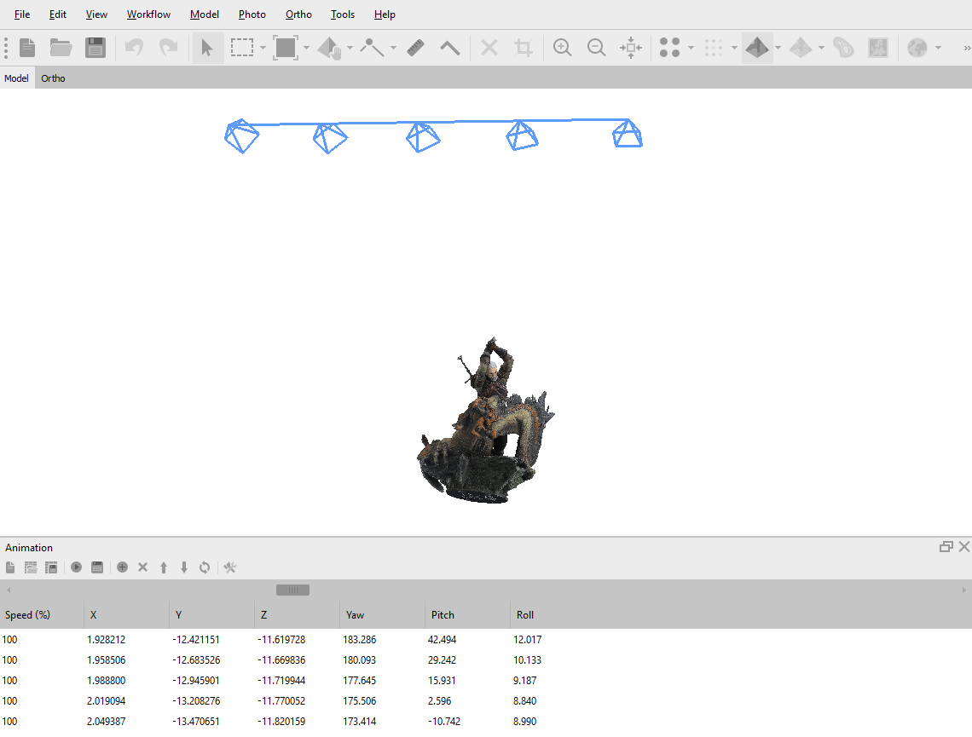This screenshot has width=972, height=737.
Task: Toggle the sparse Point Cloud view
Action: coord(669,48)
